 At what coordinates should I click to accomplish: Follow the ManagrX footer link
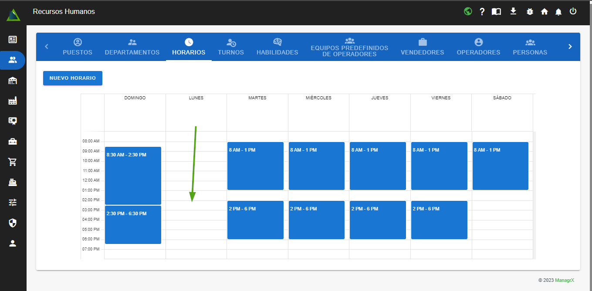[x=564, y=281]
